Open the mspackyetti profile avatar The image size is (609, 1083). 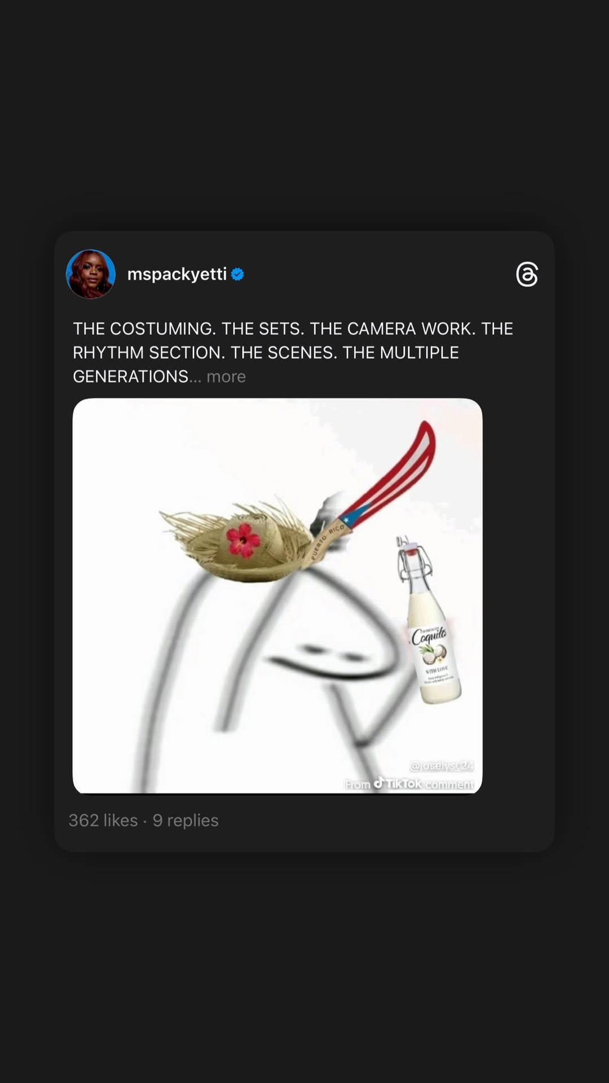[x=91, y=274]
